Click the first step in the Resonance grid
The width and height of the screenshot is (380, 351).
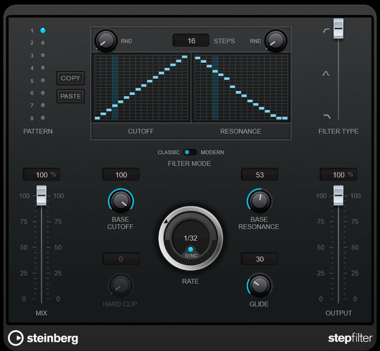(x=198, y=58)
